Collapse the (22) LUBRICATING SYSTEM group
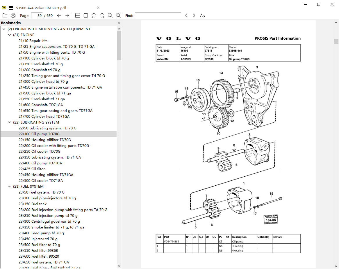339x269 pixels. point(10,122)
